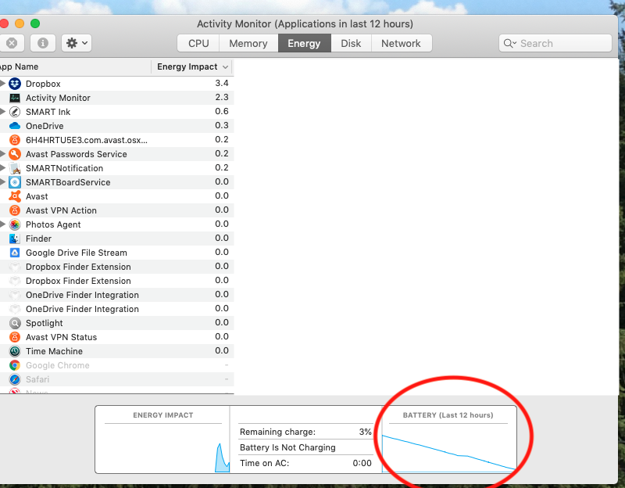
Task: Expand the SMARTNotification disclosure triangle
Action: (3, 167)
